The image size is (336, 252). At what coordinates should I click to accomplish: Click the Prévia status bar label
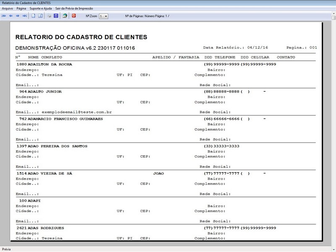click(x=6, y=248)
